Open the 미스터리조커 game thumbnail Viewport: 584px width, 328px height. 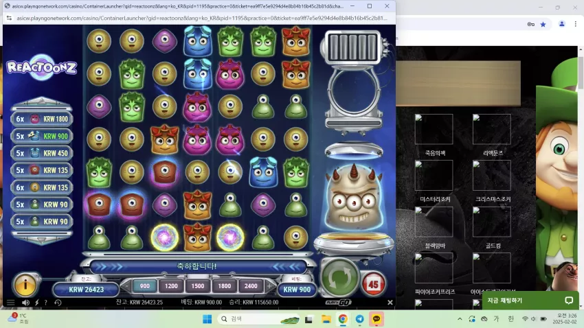coord(434,176)
